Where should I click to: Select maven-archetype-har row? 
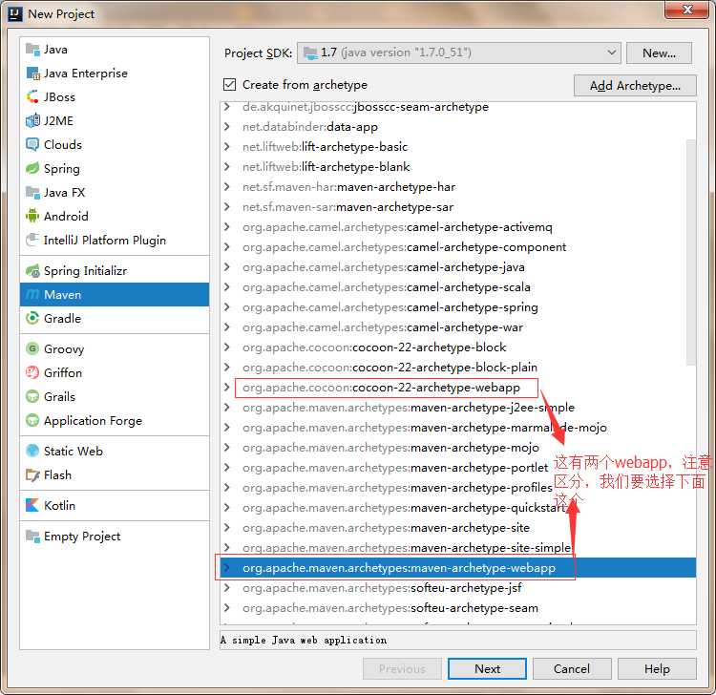(458, 187)
